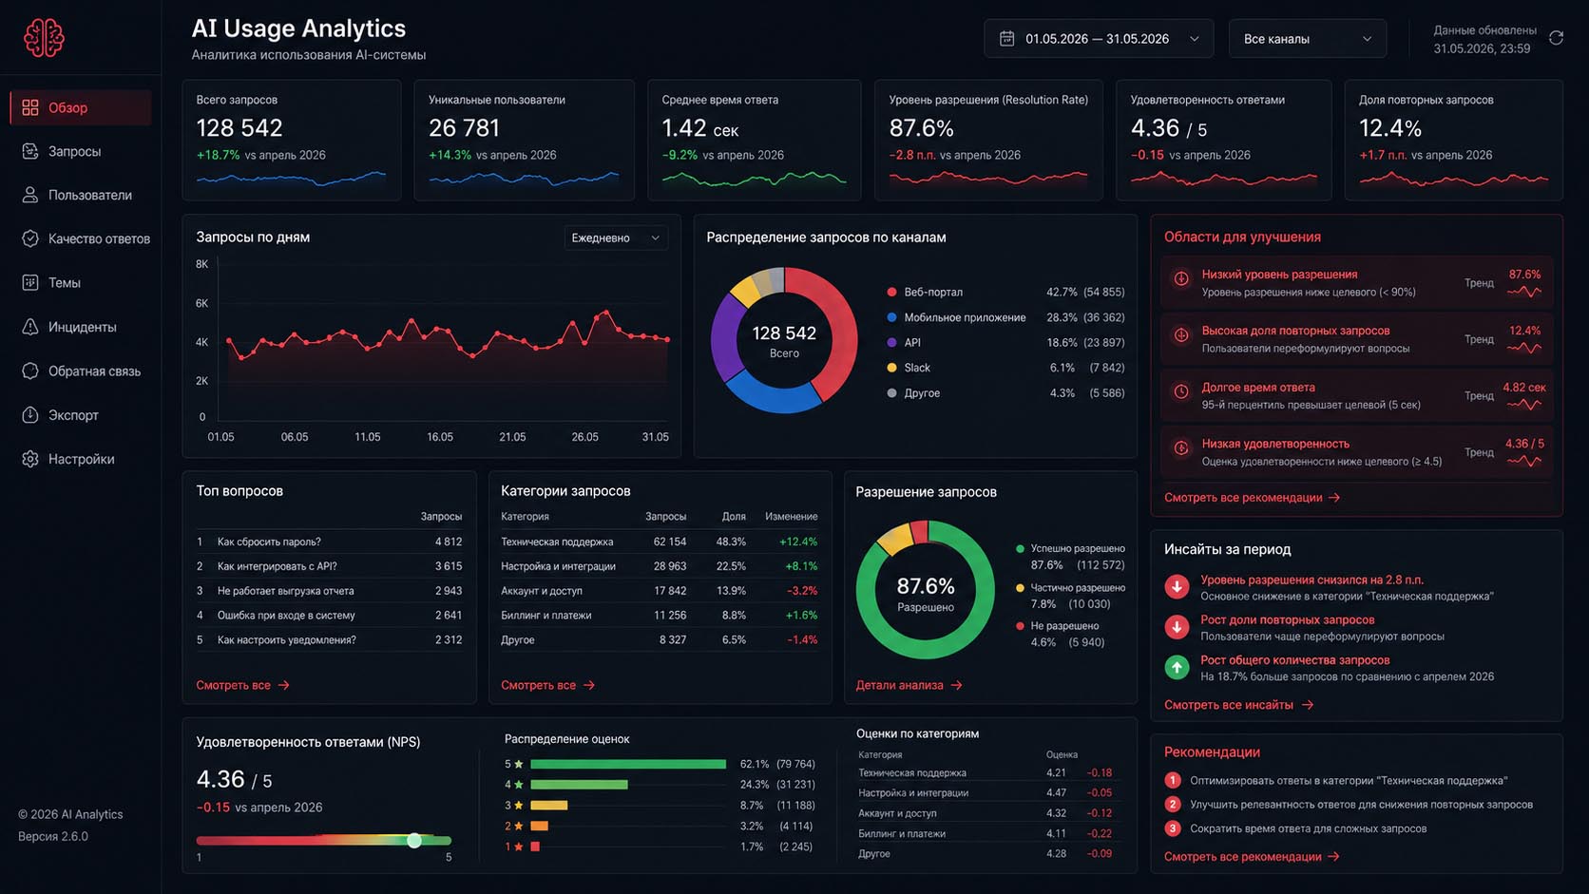The width and height of the screenshot is (1589, 894).
Task: Select the Качество ответов shield icon
Action: point(30,238)
